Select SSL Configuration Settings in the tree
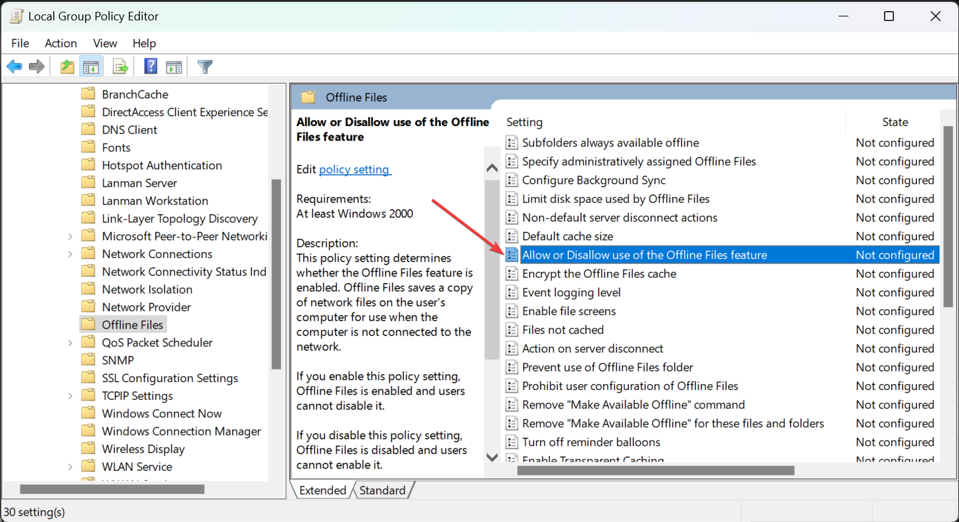Screen dimensions: 959x522 (170, 378)
